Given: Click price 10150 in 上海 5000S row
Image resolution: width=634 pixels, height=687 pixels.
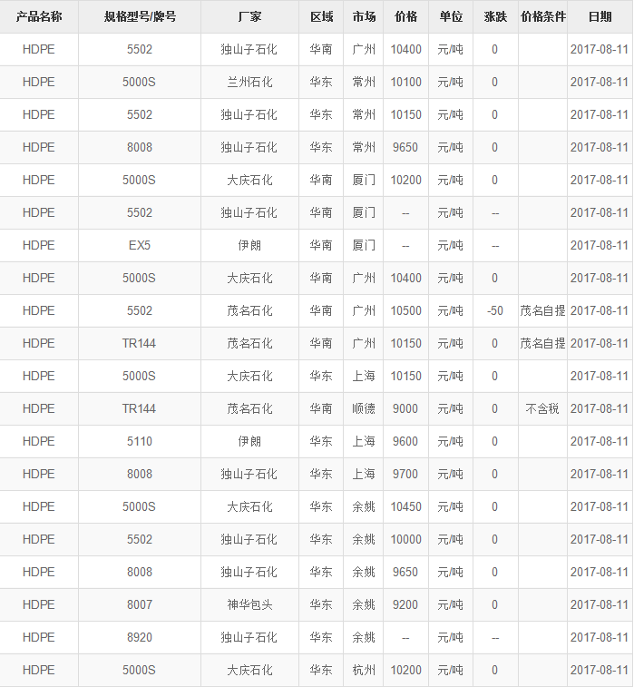Looking at the screenshot, I should [x=405, y=376].
